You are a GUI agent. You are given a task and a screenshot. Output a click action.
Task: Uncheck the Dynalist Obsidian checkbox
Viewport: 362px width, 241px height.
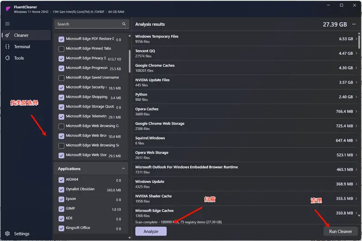[61, 190]
